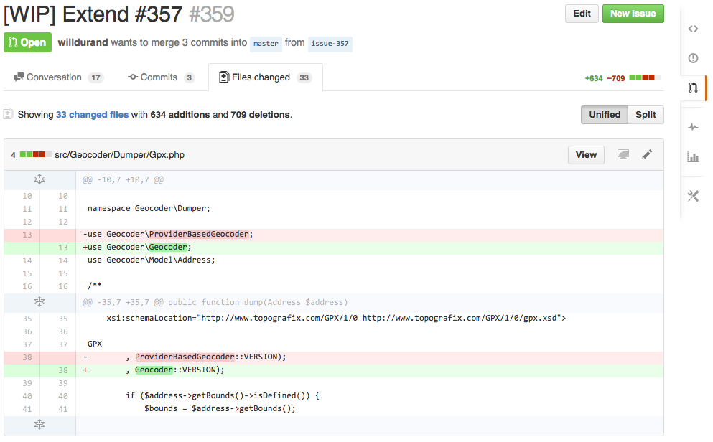Expand hidden context above the first hunk
Viewport: 713px width, 442px height.
[x=39, y=179]
